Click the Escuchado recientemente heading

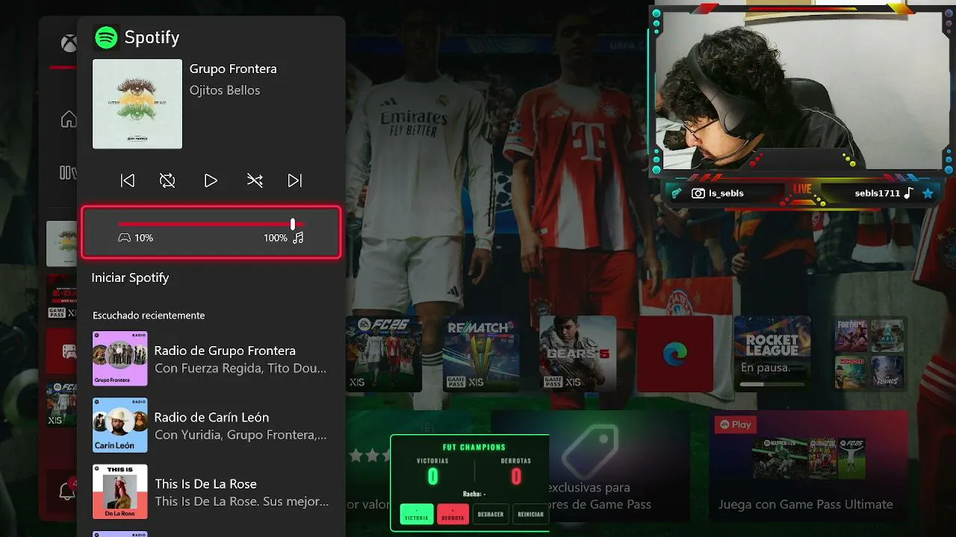coord(149,315)
